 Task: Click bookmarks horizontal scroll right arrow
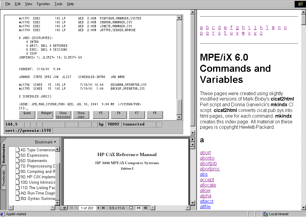point(53,208)
